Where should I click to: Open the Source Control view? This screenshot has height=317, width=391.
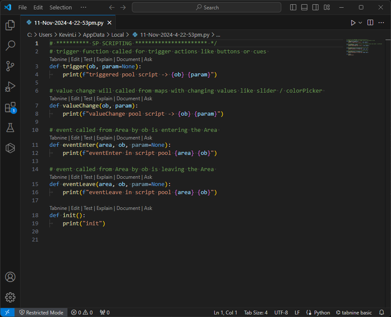10,66
